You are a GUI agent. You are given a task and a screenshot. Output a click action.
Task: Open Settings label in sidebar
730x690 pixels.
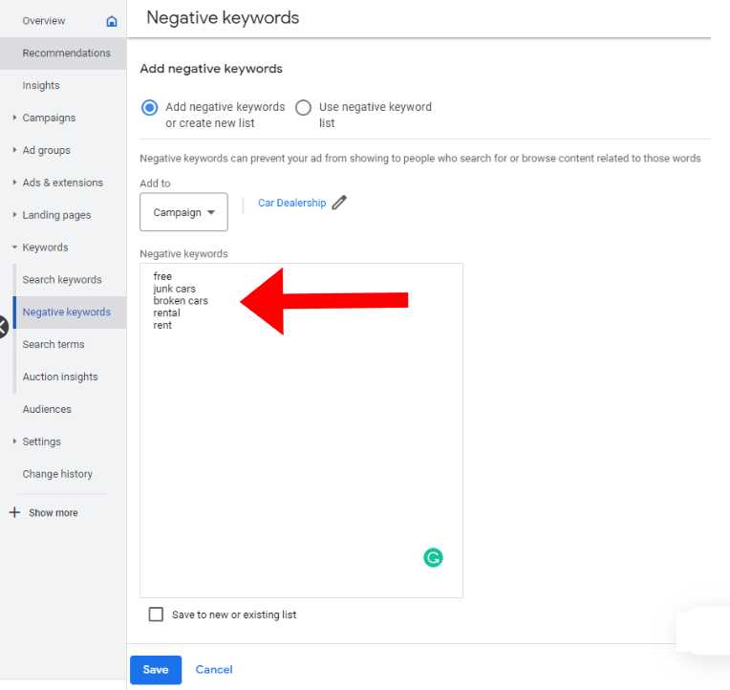coord(41,442)
